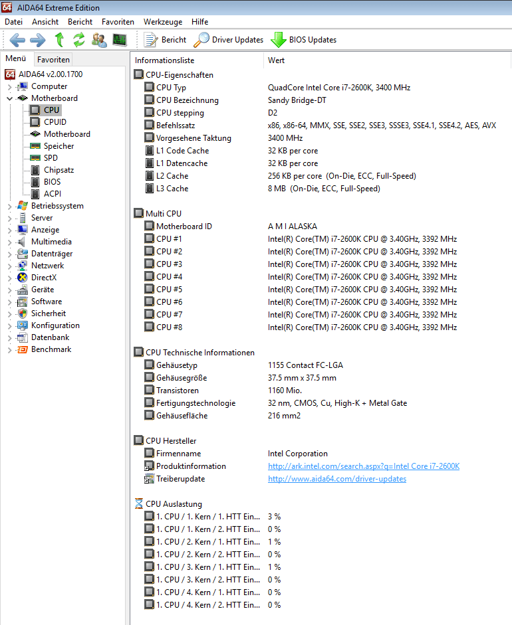This screenshot has height=625, width=512.
Task: Expand the Anzeige tree node
Action: coord(9,230)
